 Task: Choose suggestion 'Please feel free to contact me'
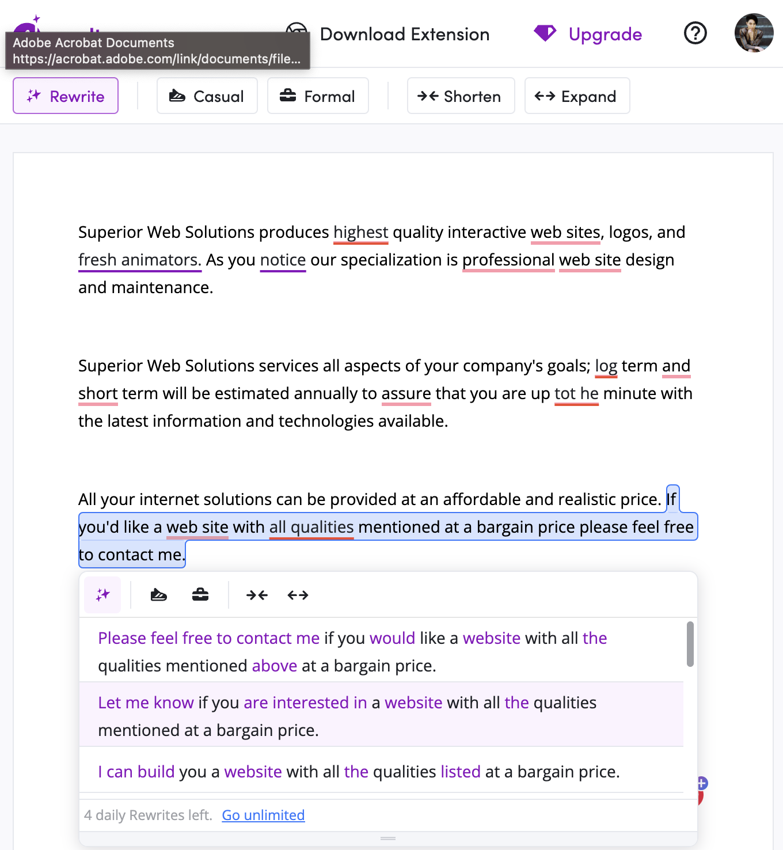(x=381, y=651)
